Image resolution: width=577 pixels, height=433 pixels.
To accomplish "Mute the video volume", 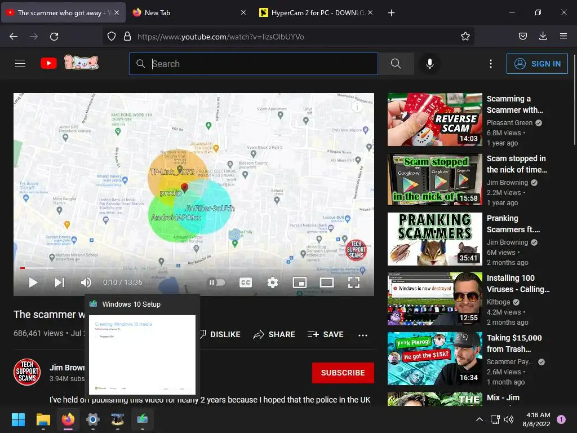I will click(86, 282).
